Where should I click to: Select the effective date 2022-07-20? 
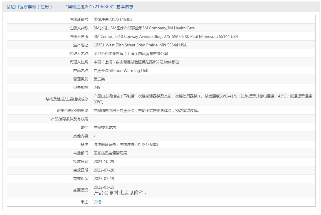(104, 170)
